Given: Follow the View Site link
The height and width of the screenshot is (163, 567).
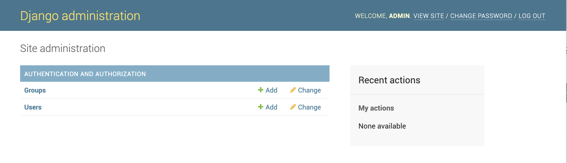Looking at the screenshot, I should pos(429,16).
